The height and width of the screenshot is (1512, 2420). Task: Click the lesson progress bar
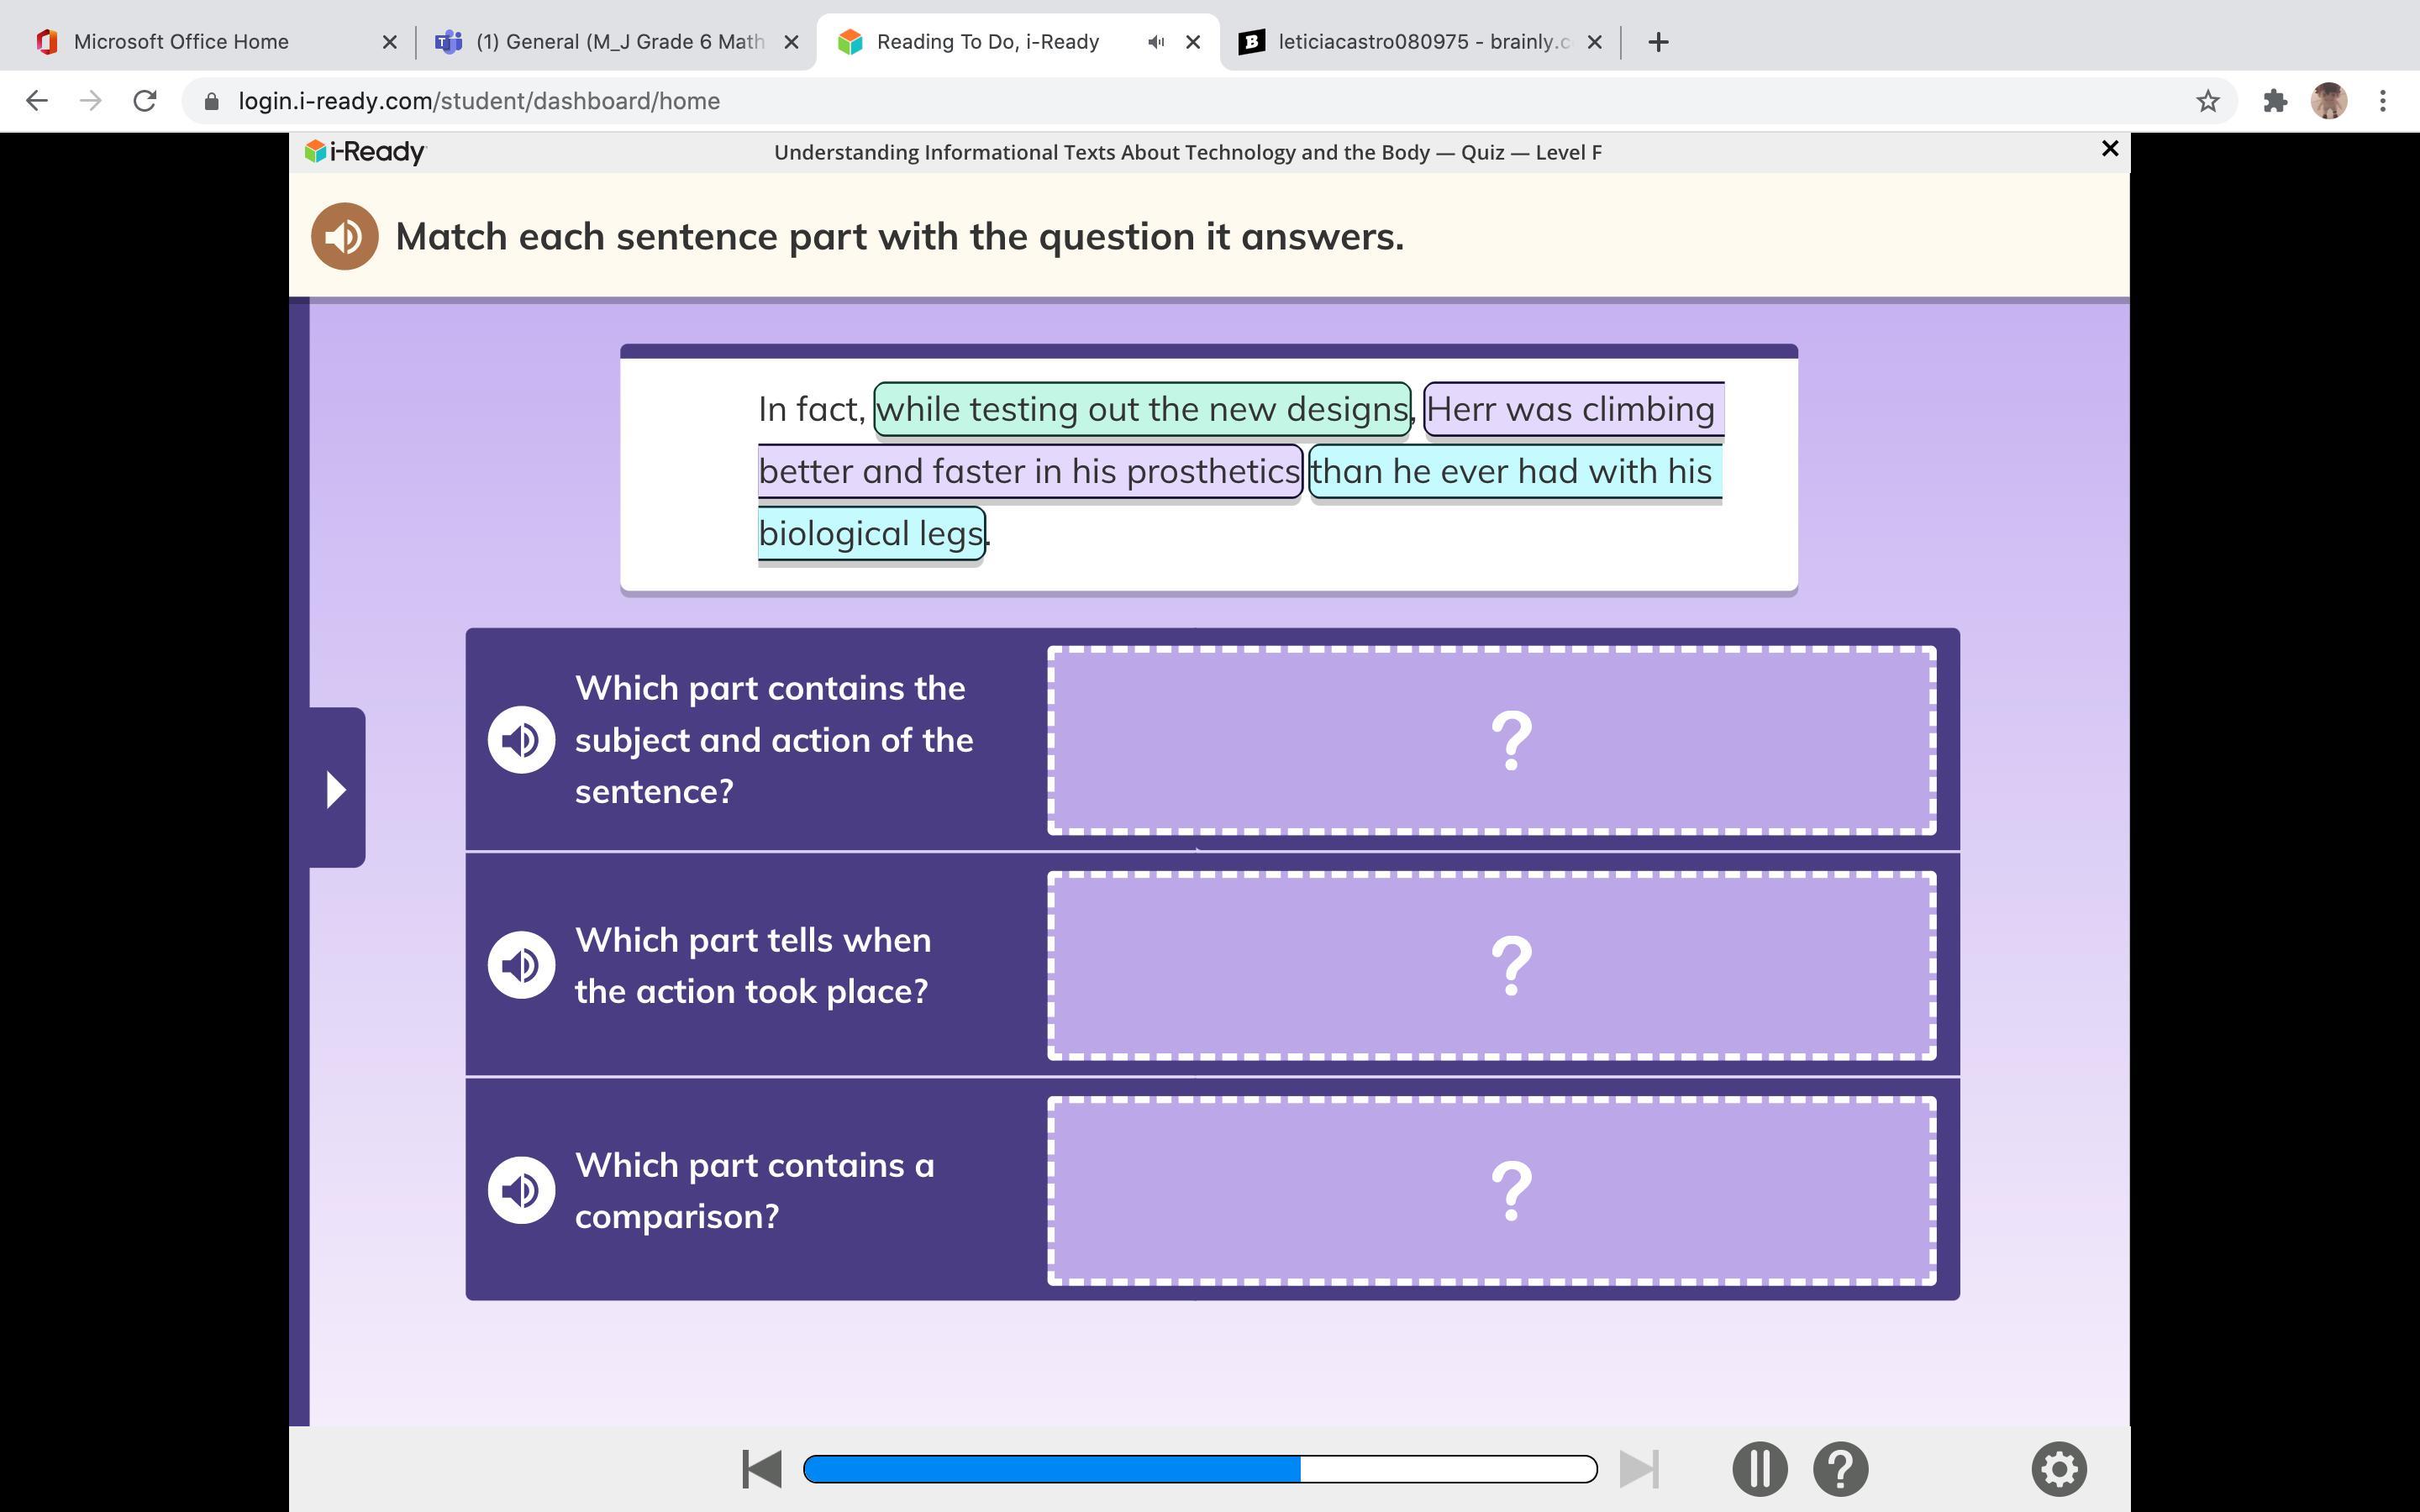(x=1200, y=1469)
